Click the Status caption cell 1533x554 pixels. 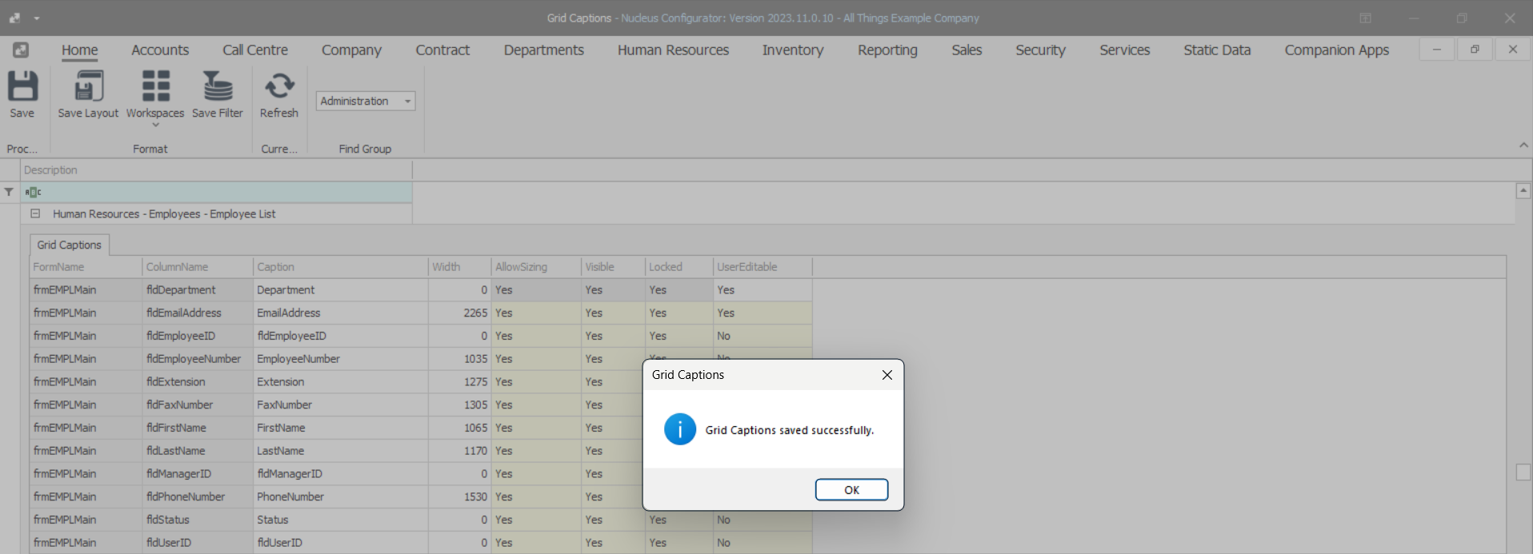coord(341,520)
